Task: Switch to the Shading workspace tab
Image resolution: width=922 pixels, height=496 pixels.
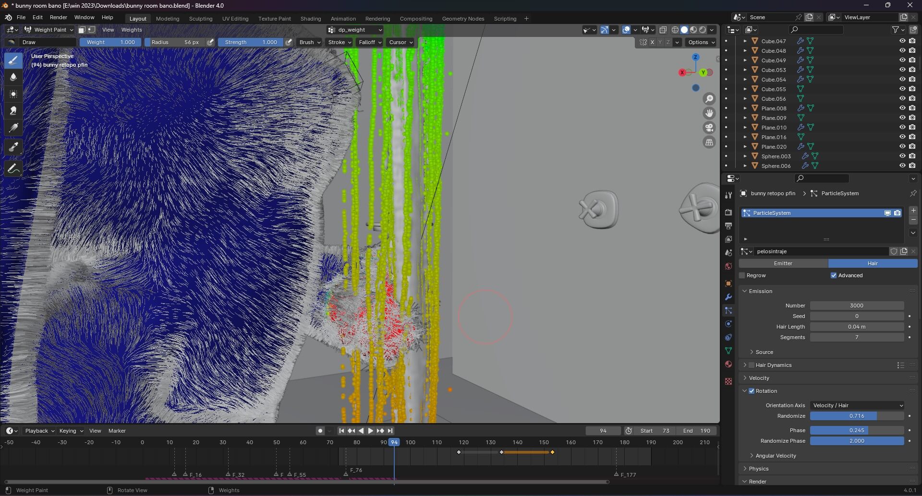Action: (311, 19)
